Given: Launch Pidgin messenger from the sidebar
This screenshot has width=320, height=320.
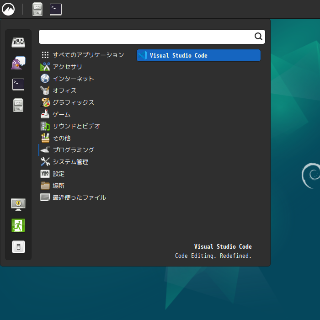Looking at the screenshot, I should (18, 64).
